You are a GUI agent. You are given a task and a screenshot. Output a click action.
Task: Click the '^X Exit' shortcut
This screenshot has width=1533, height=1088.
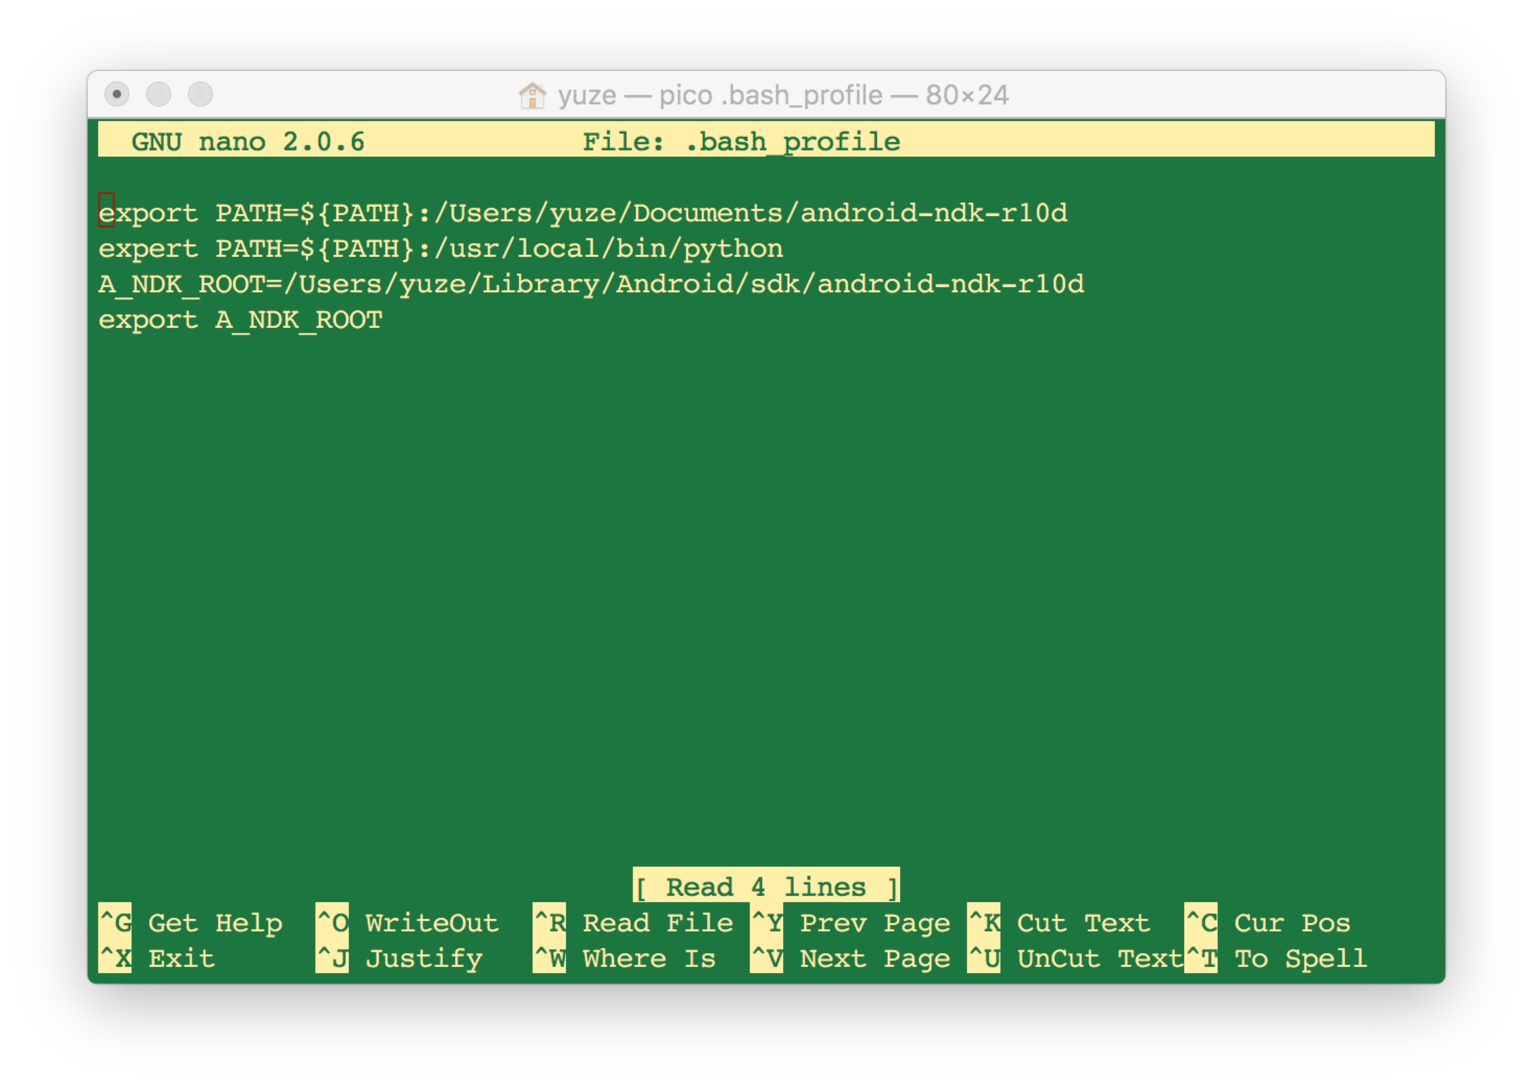click(157, 959)
